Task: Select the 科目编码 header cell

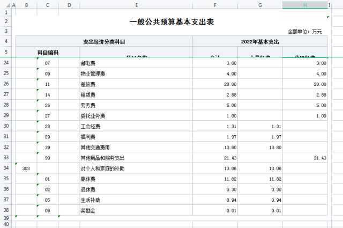Action: tap(47, 53)
